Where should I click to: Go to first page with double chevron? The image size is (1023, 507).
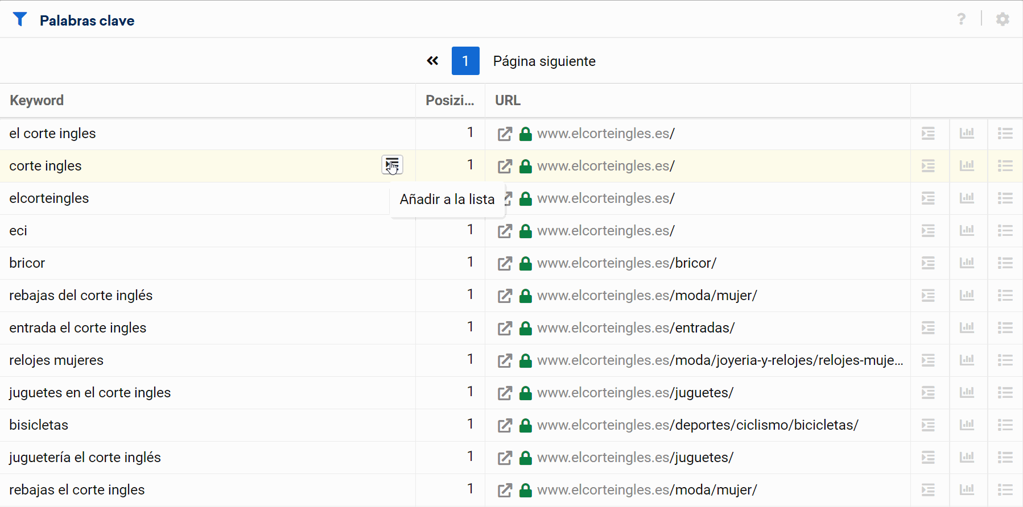point(432,61)
